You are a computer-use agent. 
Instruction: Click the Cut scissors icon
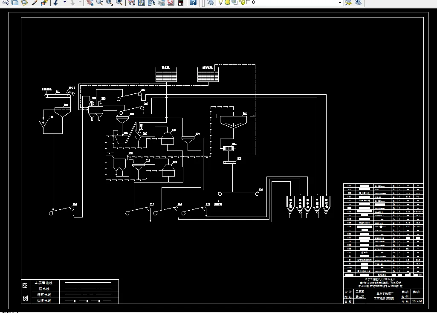click(5, 3)
